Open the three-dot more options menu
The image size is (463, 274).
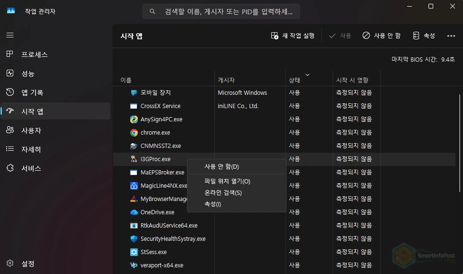[451, 36]
